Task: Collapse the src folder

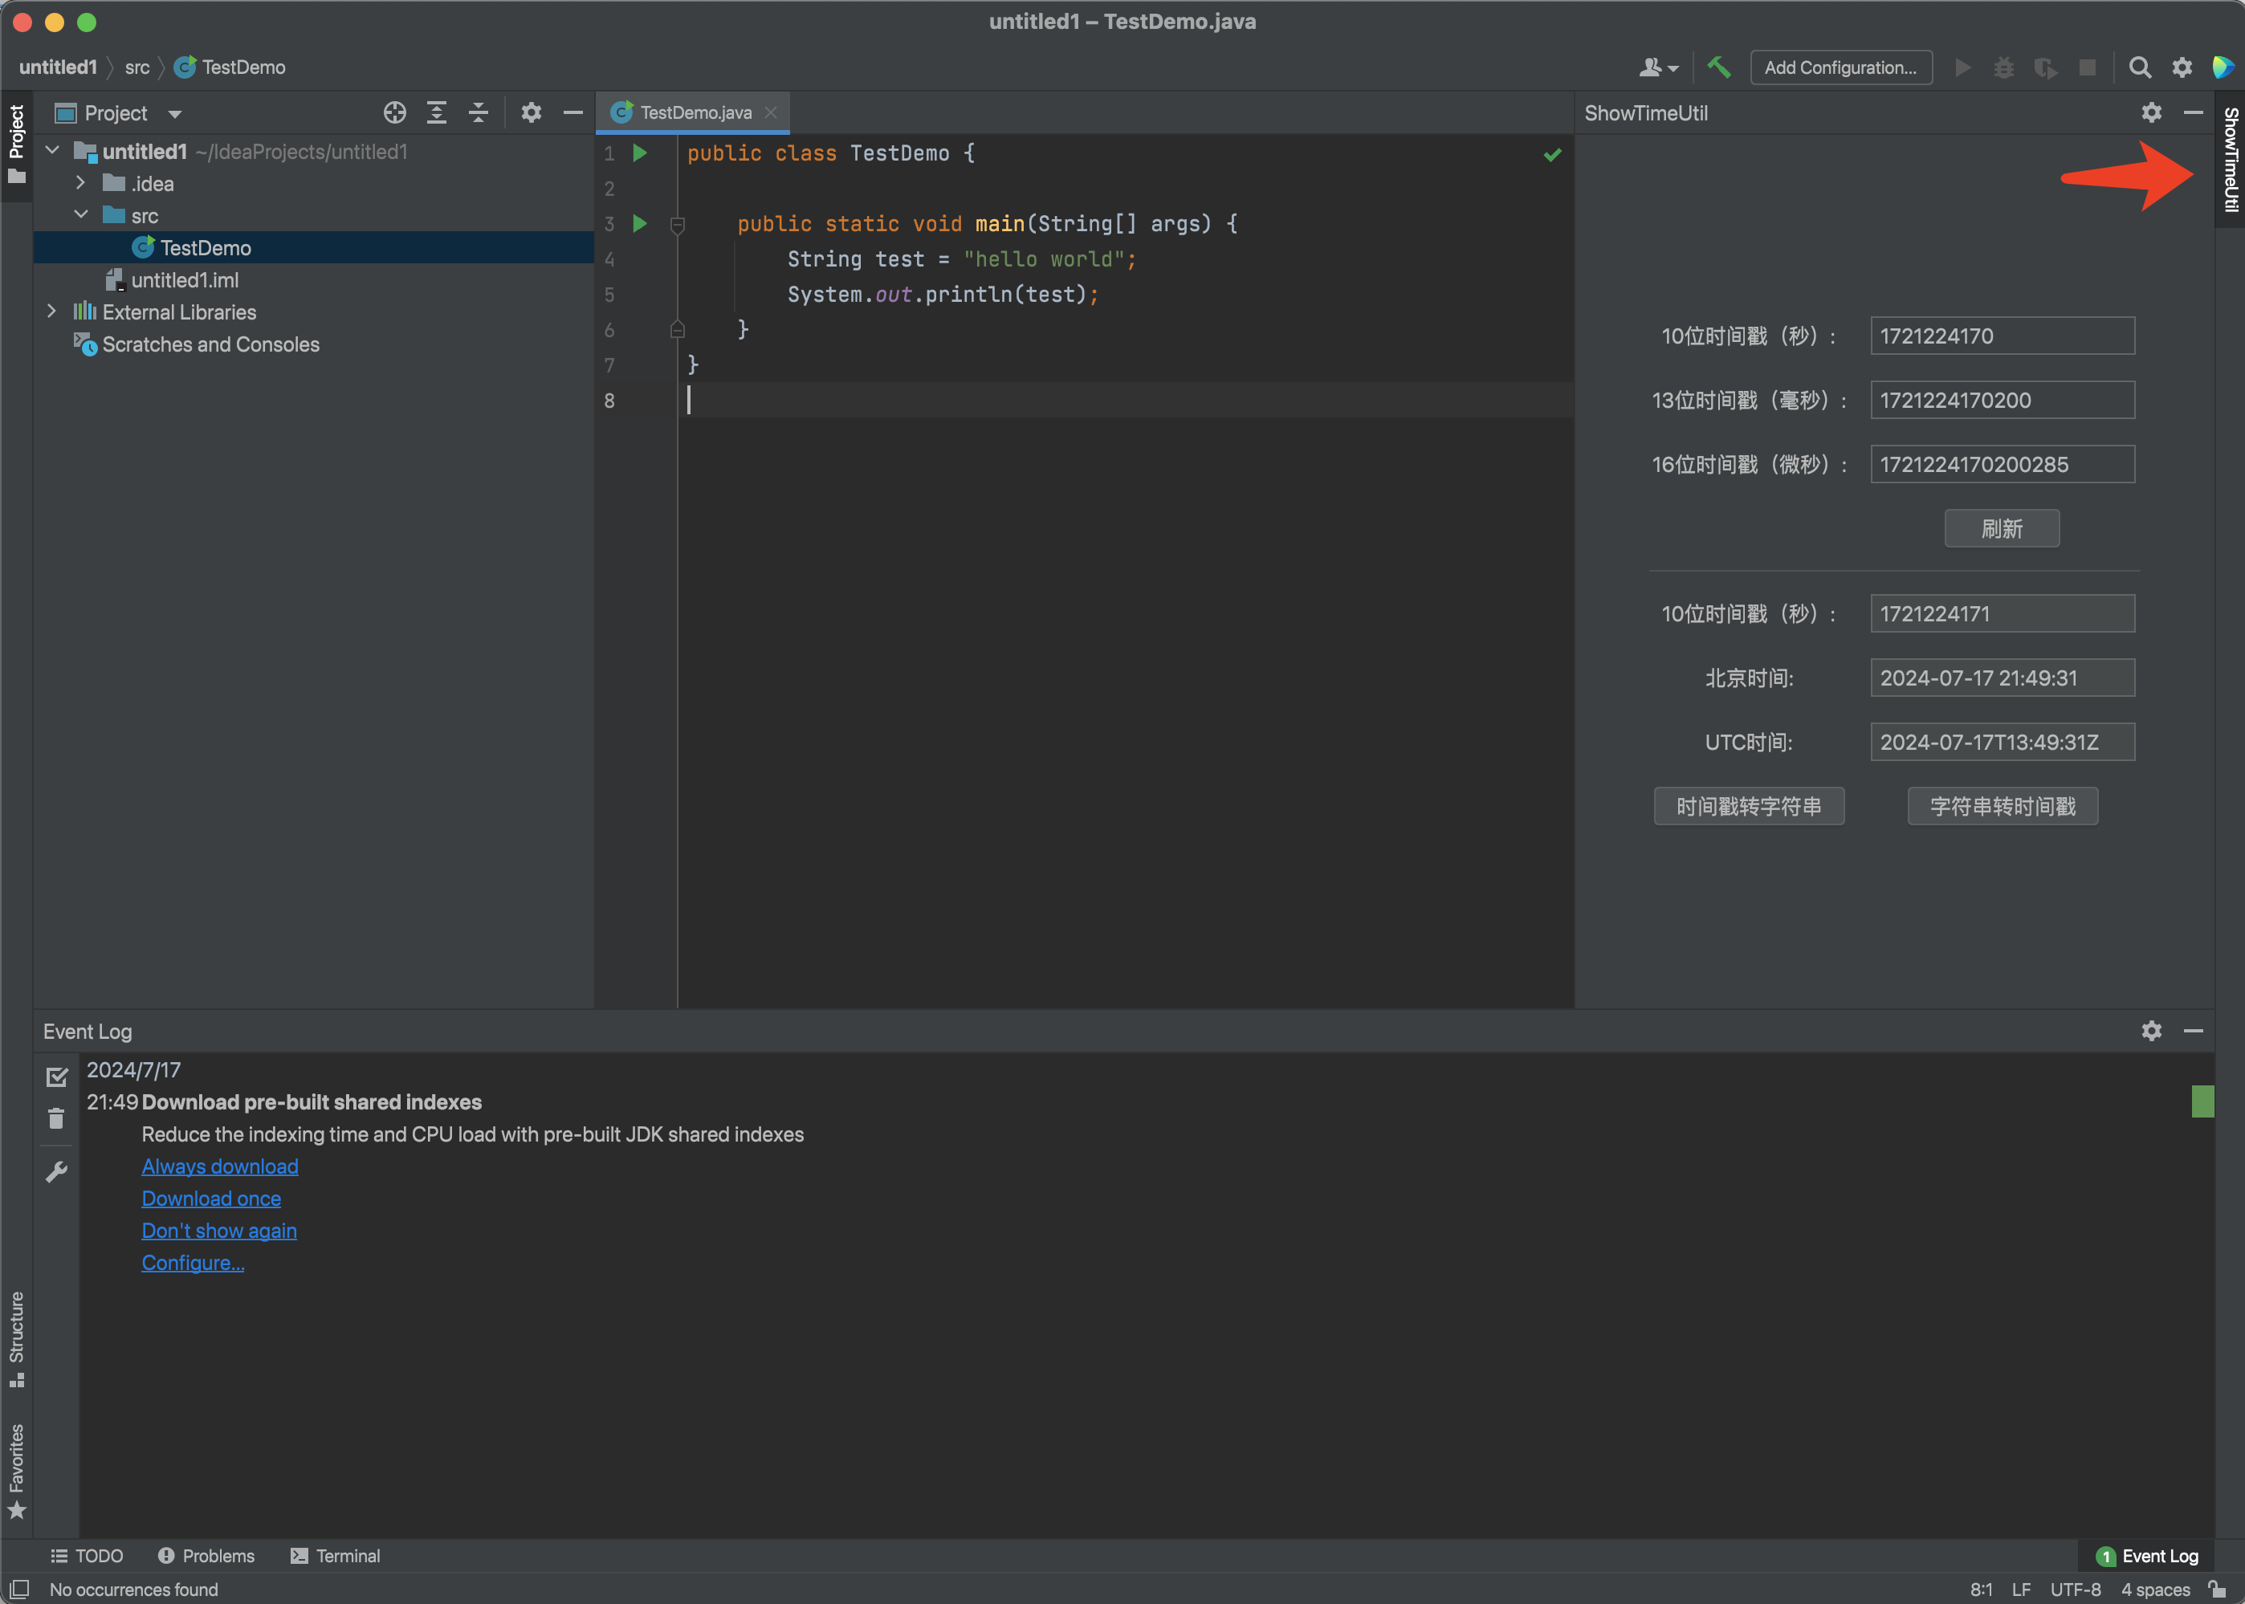Action: pyautogui.click(x=81, y=215)
